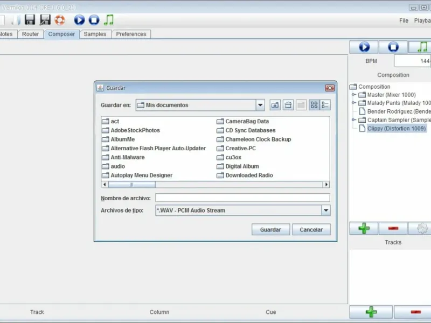Click the Captain Sampler tree label
The image size is (431, 323).
click(x=399, y=120)
